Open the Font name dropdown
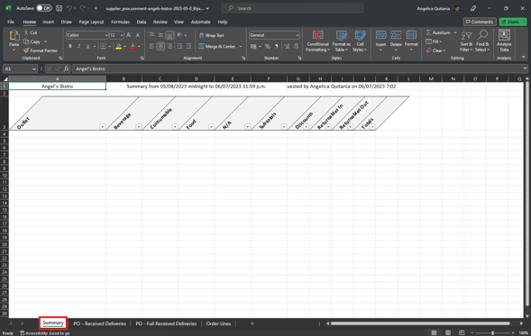The height and width of the screenshot is (336, 531). [x=105, y=35]
